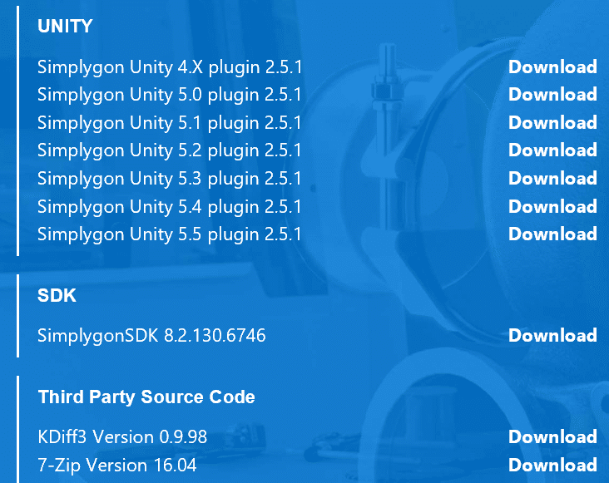Viewport: 609px width, 483px height.
Task: Click the 7-Zip Version 16.04 label
Action: click(117, 466)
